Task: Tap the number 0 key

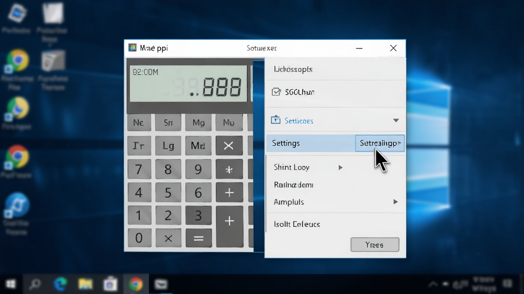Action: [139, 238]
